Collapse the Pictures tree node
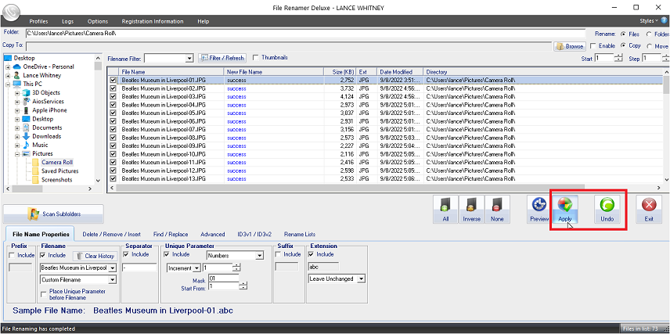The height and width of the screenshot is (334, 670). 17,154
